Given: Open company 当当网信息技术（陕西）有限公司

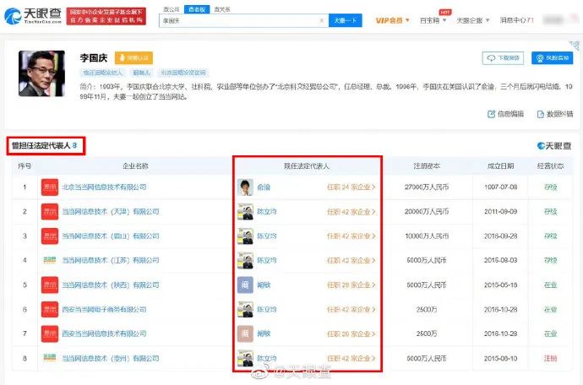Looking at the screenshot, I should (x=111, y=285).
